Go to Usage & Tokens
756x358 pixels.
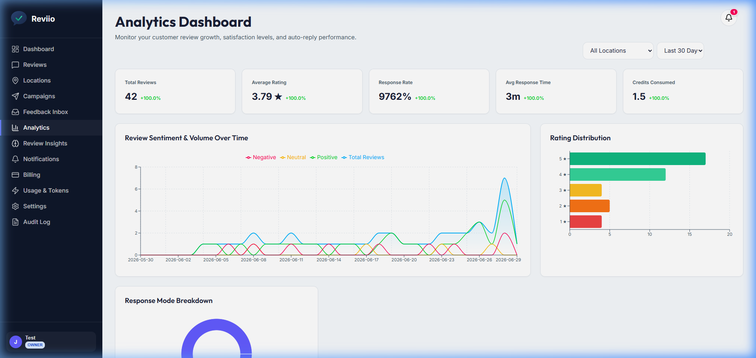point(51,191)
